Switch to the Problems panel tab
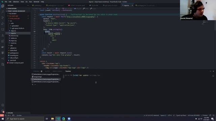Viewport: 216px width, 121px height. tap(36, 71)
